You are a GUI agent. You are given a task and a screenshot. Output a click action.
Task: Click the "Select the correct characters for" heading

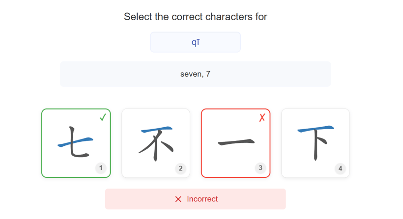click(x=195, y=17)
